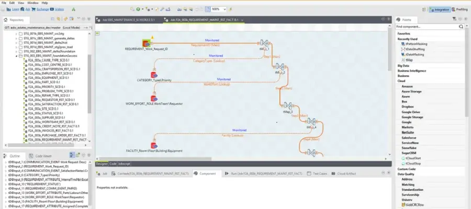Click the FACILITY_Room input database icon
Image resolution: width=471 pixels, height=209 pixels.
click(x=154, y=145)
